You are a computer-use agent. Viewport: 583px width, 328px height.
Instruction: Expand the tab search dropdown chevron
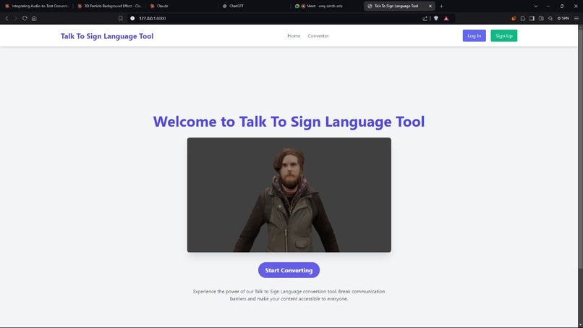[x=536, y=6]
